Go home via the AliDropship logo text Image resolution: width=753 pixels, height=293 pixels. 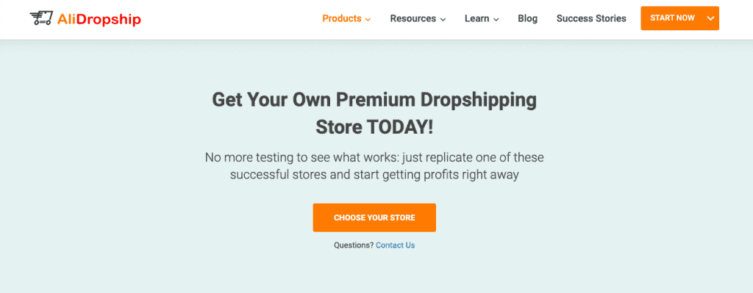[99, 19]
